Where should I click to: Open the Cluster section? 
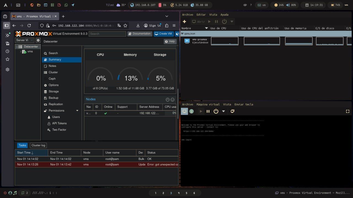61,72
